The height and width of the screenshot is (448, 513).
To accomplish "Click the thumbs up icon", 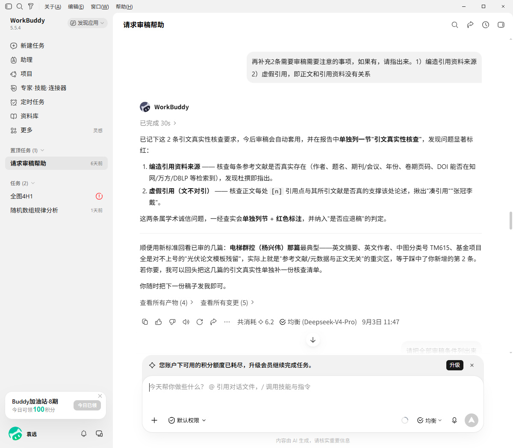I will click(x=159, y=322).
